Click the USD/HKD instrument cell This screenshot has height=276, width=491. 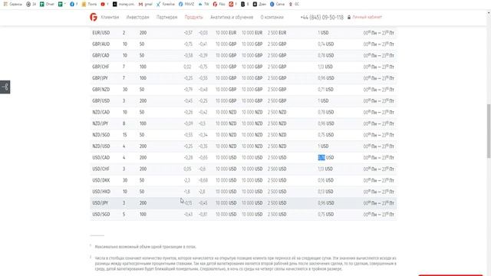(101, 192)
